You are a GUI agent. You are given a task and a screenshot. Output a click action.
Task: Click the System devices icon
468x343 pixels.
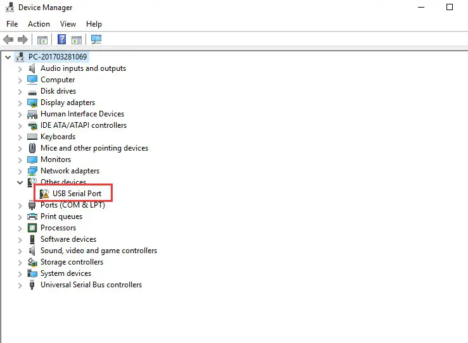click(32, 273)
